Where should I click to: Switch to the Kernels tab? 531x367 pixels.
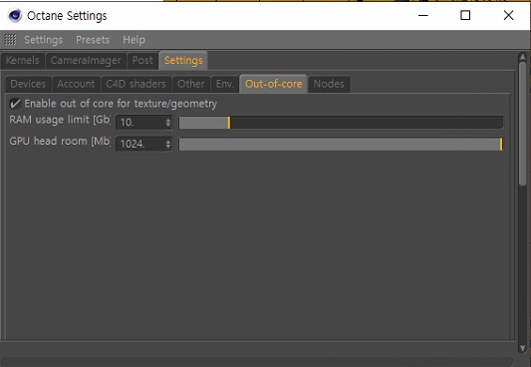tap(22, 61)
